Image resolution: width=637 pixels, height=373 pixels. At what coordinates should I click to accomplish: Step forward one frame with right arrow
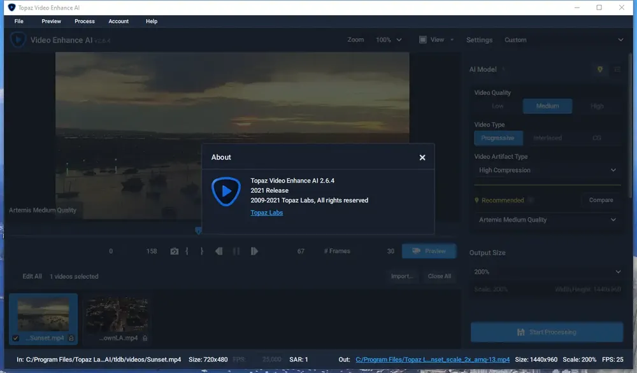coord(254,251)
